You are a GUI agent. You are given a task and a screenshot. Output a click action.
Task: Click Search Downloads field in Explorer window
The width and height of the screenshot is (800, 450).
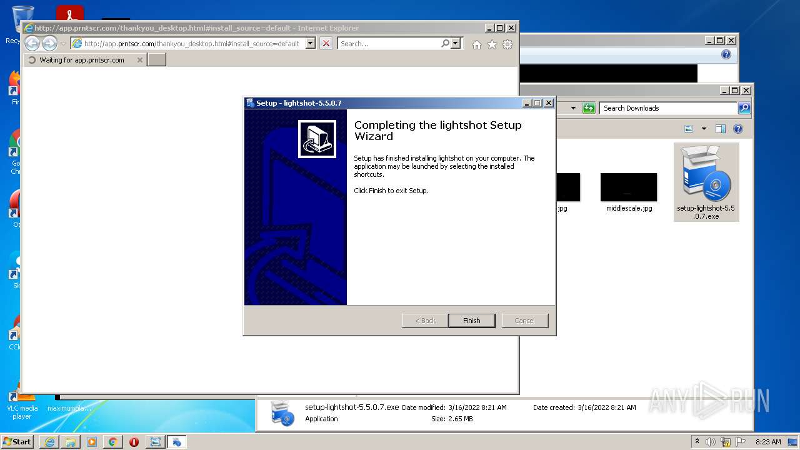pos(668,108)
